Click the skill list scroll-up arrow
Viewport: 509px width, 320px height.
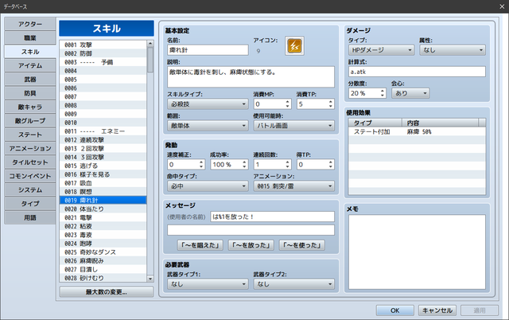point(150,44)
